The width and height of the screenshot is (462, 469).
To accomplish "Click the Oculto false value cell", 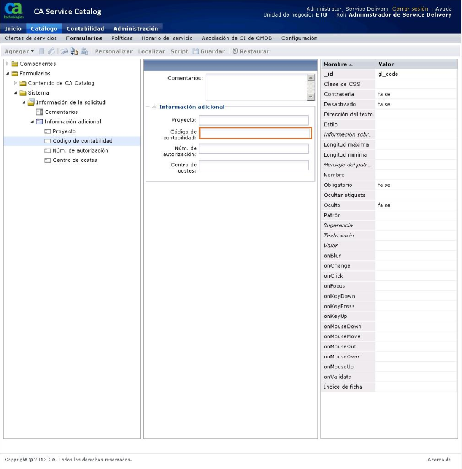I will click(x=416, y=205).
